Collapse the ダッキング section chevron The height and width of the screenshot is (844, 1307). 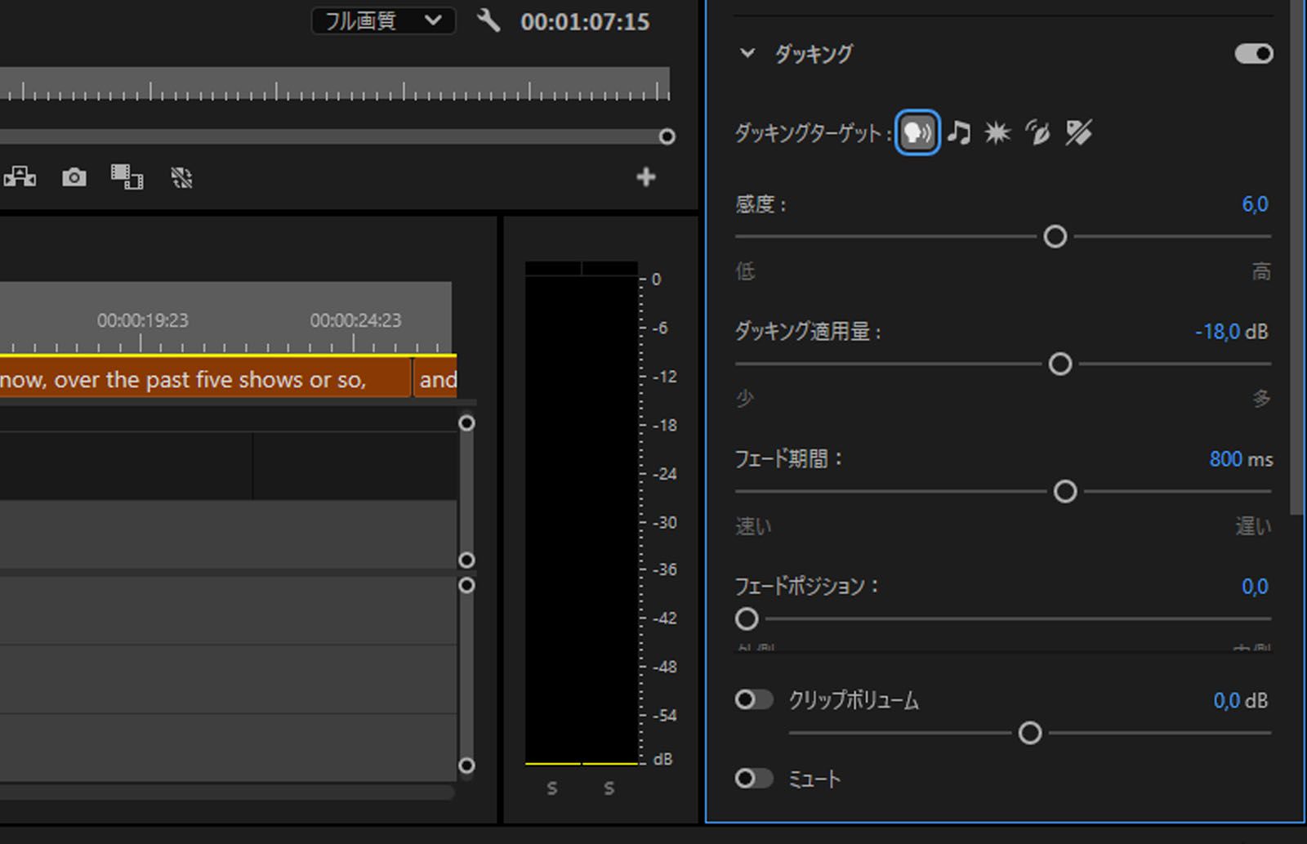click(x=747, y=54)
